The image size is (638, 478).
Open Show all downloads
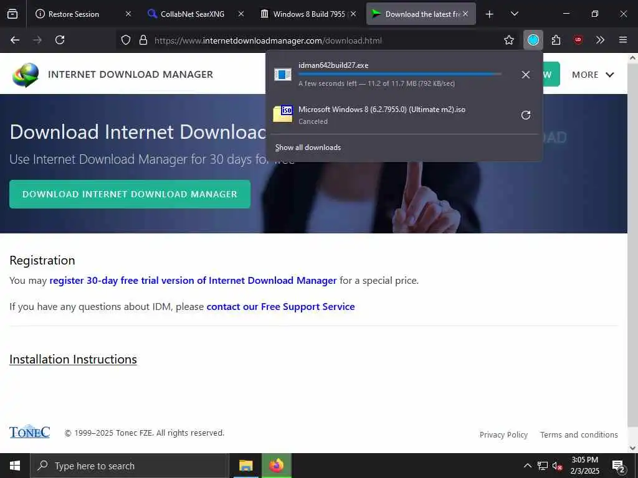tap(308, 148)
